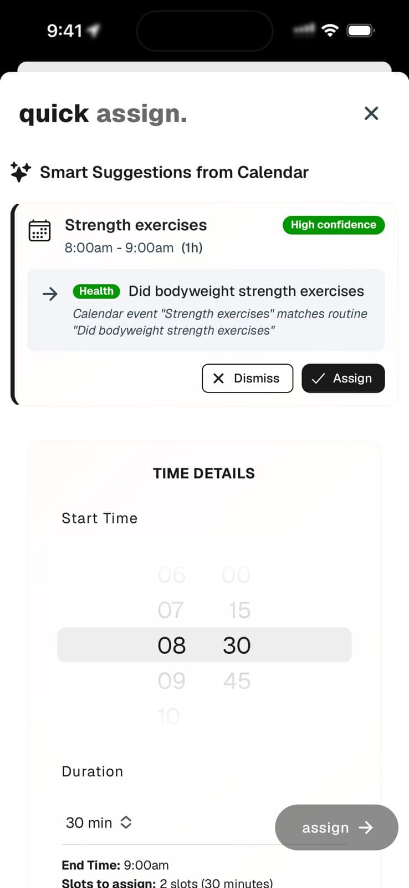The height and width of the screenshot is (888, 409).
Task: Choose hour 06 in the start time picker
Action: pos(171,575)
